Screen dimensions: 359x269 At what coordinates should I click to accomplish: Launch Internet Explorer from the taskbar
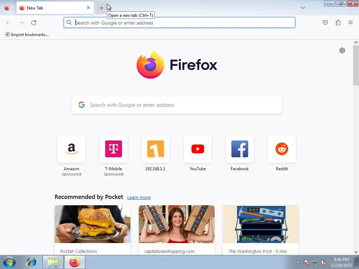[x=31, y=262]
